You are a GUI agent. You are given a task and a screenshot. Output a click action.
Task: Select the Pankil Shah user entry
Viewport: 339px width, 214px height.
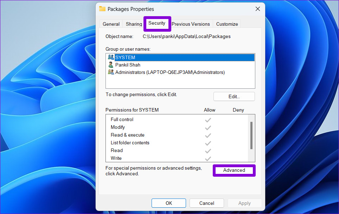[x=181, y=65]
